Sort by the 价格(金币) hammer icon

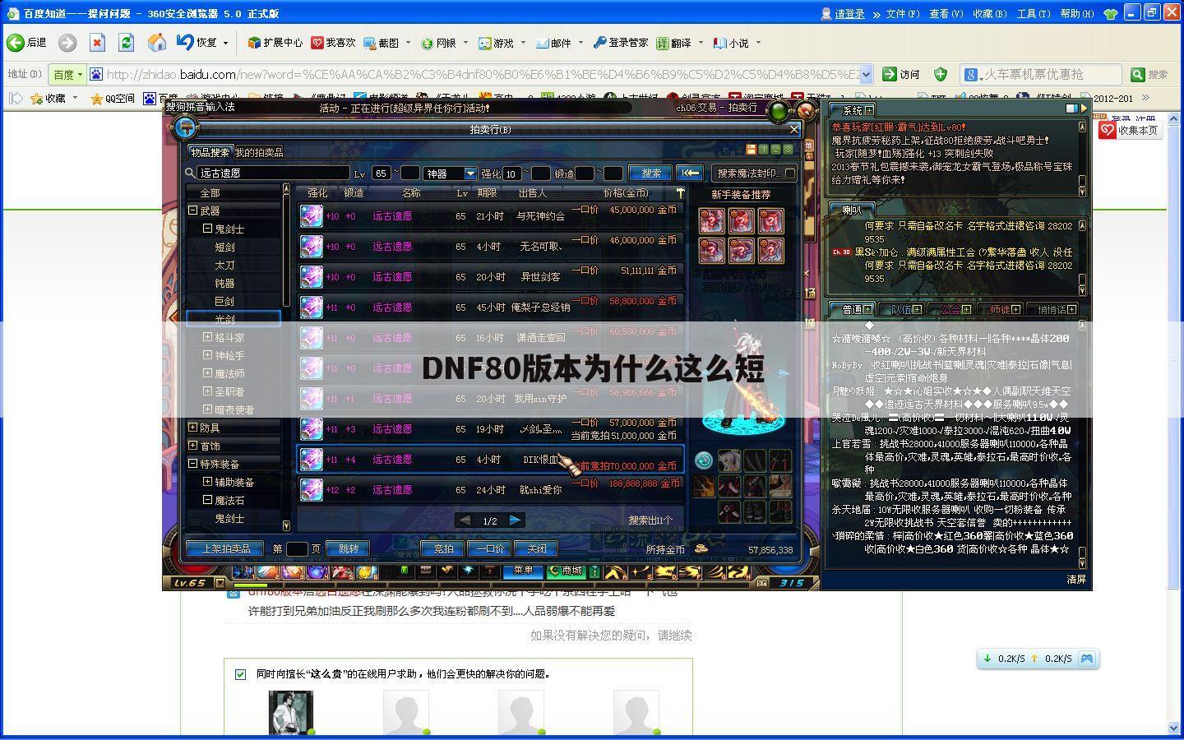680,192
